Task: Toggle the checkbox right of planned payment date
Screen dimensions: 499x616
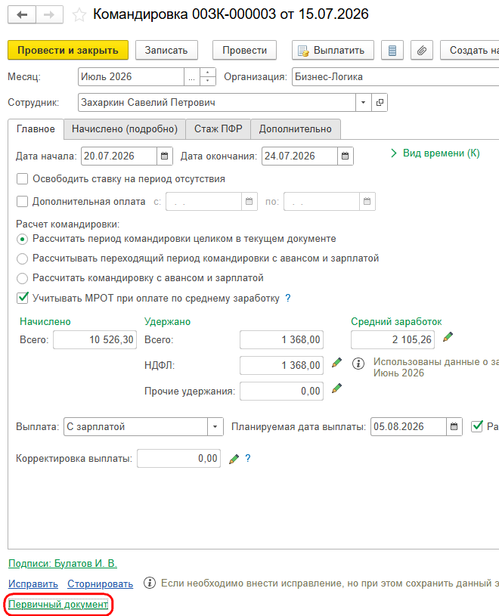Action: (476, 426)
